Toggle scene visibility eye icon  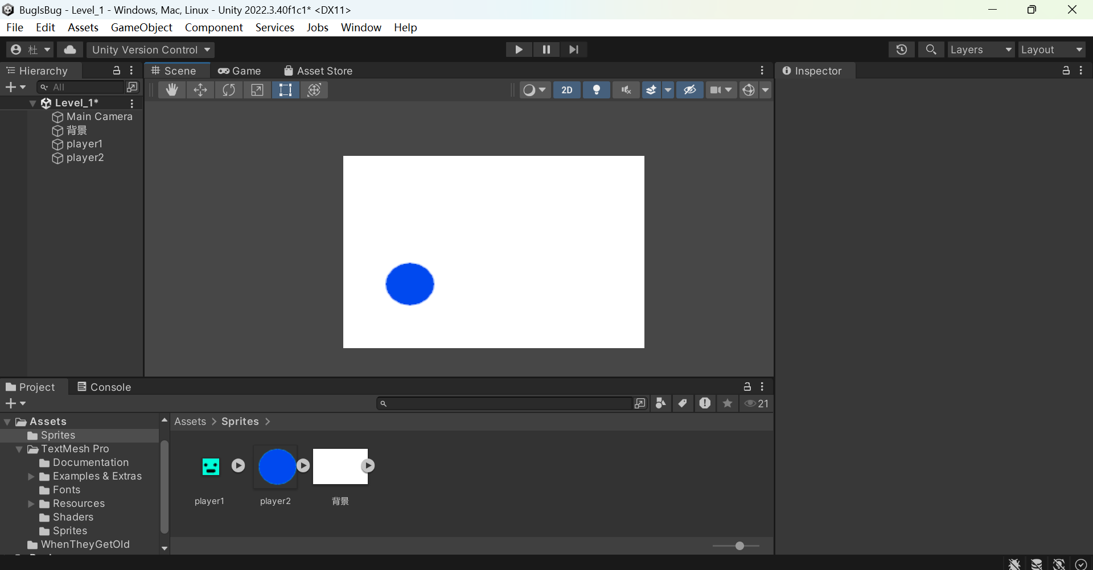tap(689, 90)
